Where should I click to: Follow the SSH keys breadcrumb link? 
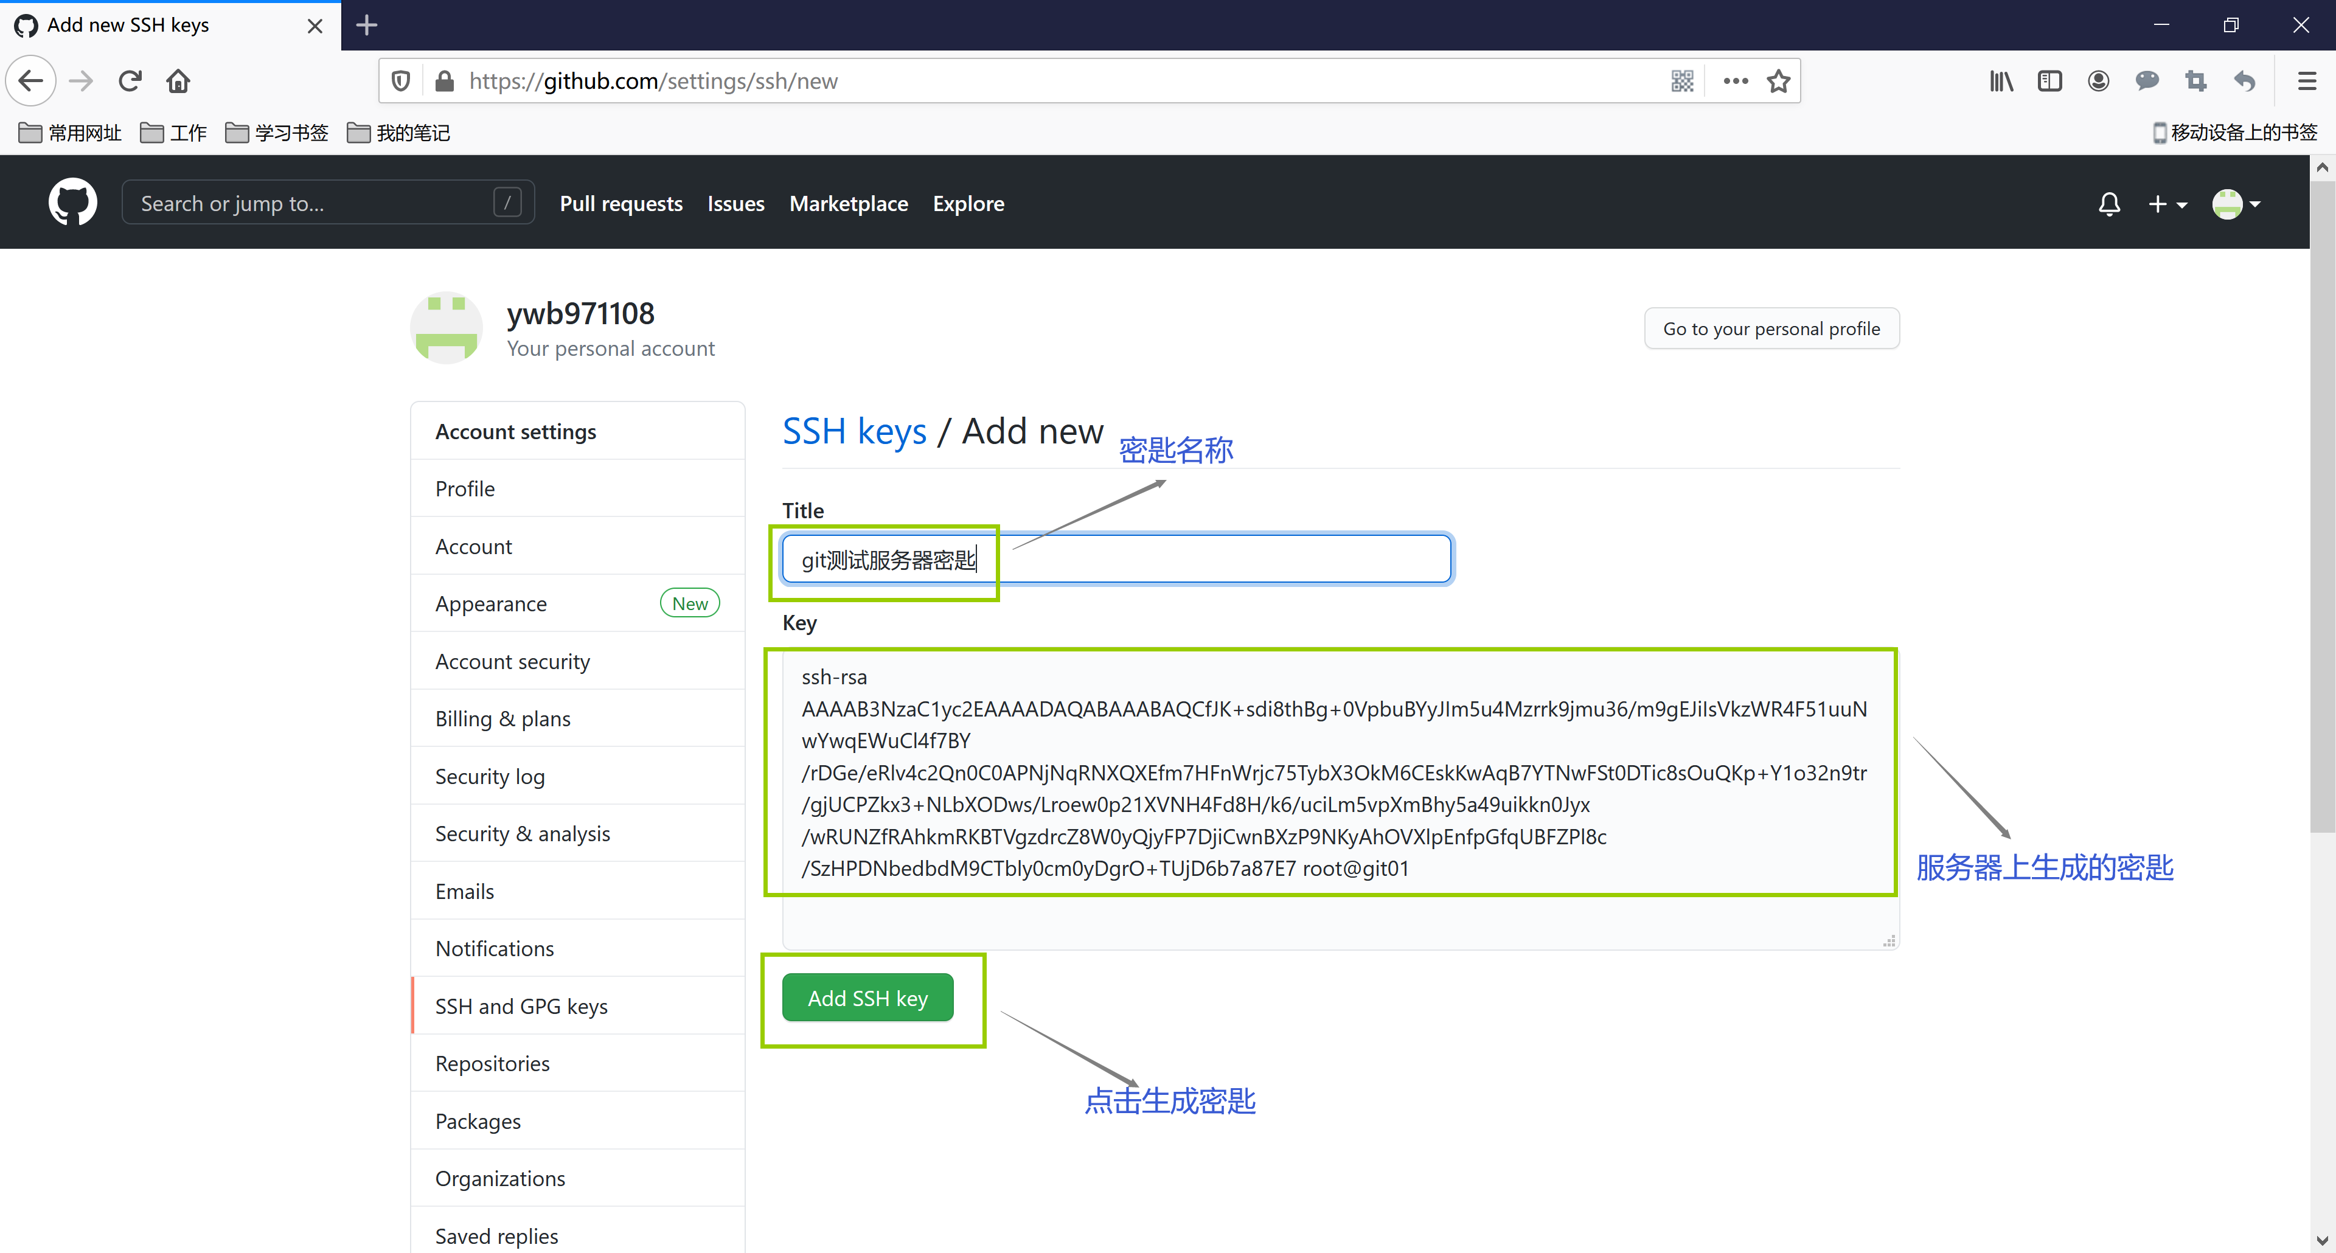pyautogui.click(x=854, y=431)
